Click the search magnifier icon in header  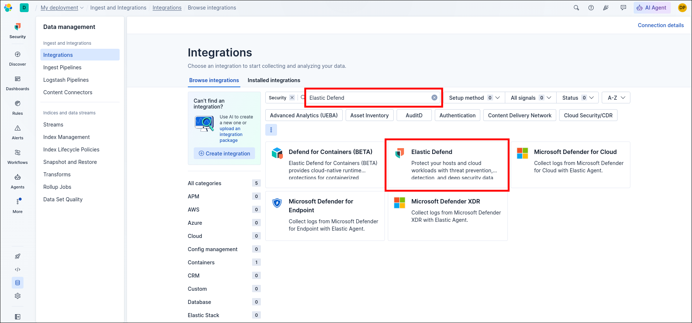pos(576,8)
